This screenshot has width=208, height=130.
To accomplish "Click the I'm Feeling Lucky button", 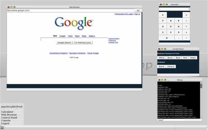I will 83,43.
